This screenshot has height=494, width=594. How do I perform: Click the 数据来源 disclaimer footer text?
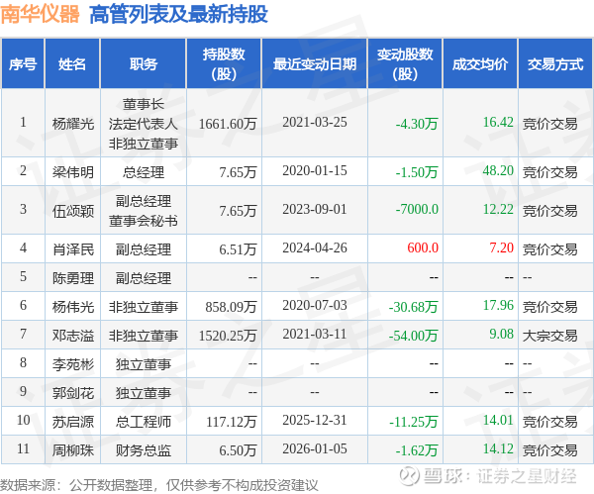coord(159,485)
